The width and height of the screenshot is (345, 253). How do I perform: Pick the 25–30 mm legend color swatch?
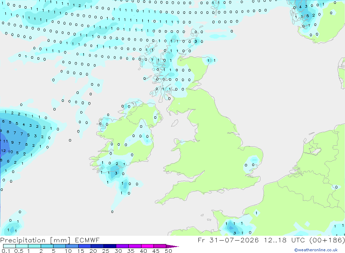pyautogui.click(x=110, y=246)
